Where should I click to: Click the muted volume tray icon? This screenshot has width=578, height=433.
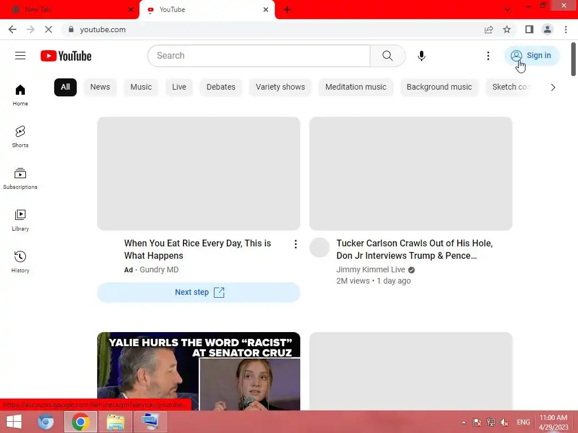tap(504, 422)
